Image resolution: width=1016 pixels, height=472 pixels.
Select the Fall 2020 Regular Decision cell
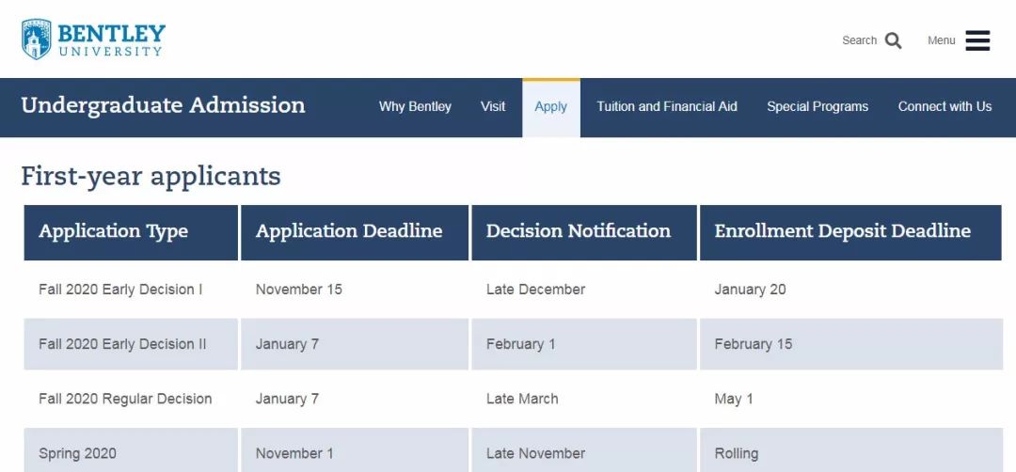coord(131,399)
